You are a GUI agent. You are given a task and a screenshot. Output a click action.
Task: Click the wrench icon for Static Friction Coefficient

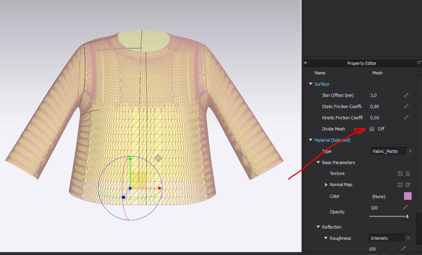click(x=406, y=106)
